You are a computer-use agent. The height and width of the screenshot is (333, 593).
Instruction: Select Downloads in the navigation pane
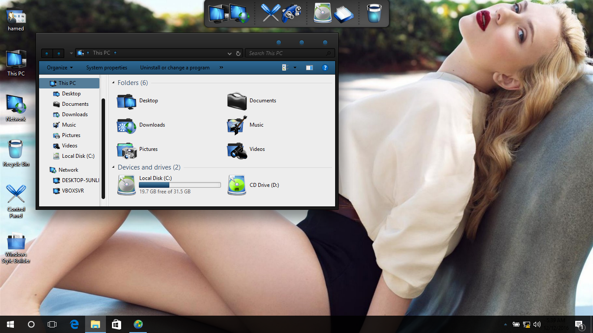click(75, 114)
